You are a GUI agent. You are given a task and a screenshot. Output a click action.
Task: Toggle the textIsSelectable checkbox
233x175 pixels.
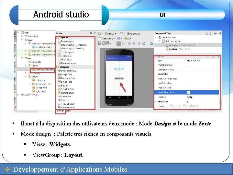click(189, 92)
